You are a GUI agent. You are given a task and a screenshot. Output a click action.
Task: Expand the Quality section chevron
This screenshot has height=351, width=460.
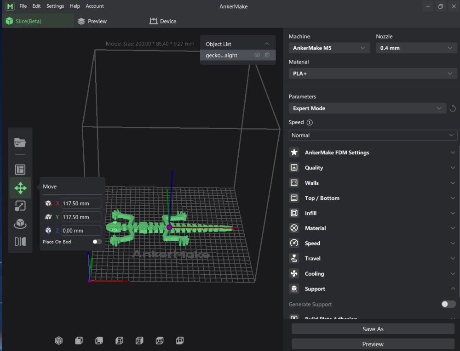tap(453, 168)
